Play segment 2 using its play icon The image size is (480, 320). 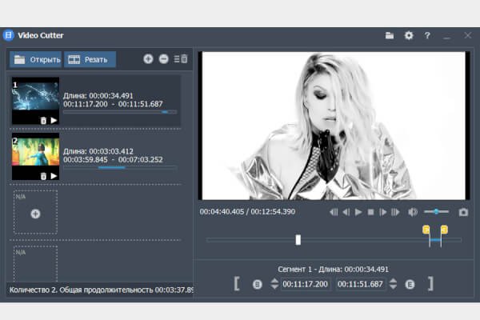pos(54,176)
